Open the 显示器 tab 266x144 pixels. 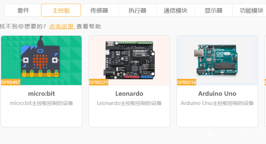(x=214, y=10)
